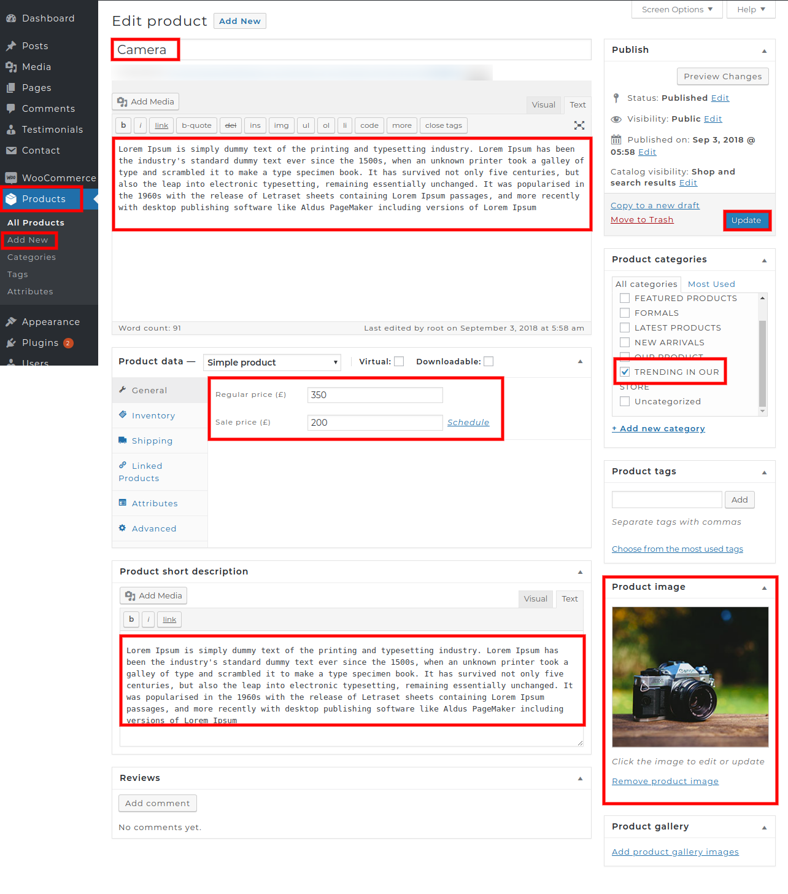Tick the Downloadable checkbox
This screenshot has height=894, width=788.
pyautogui.click(x=489, y=362)
